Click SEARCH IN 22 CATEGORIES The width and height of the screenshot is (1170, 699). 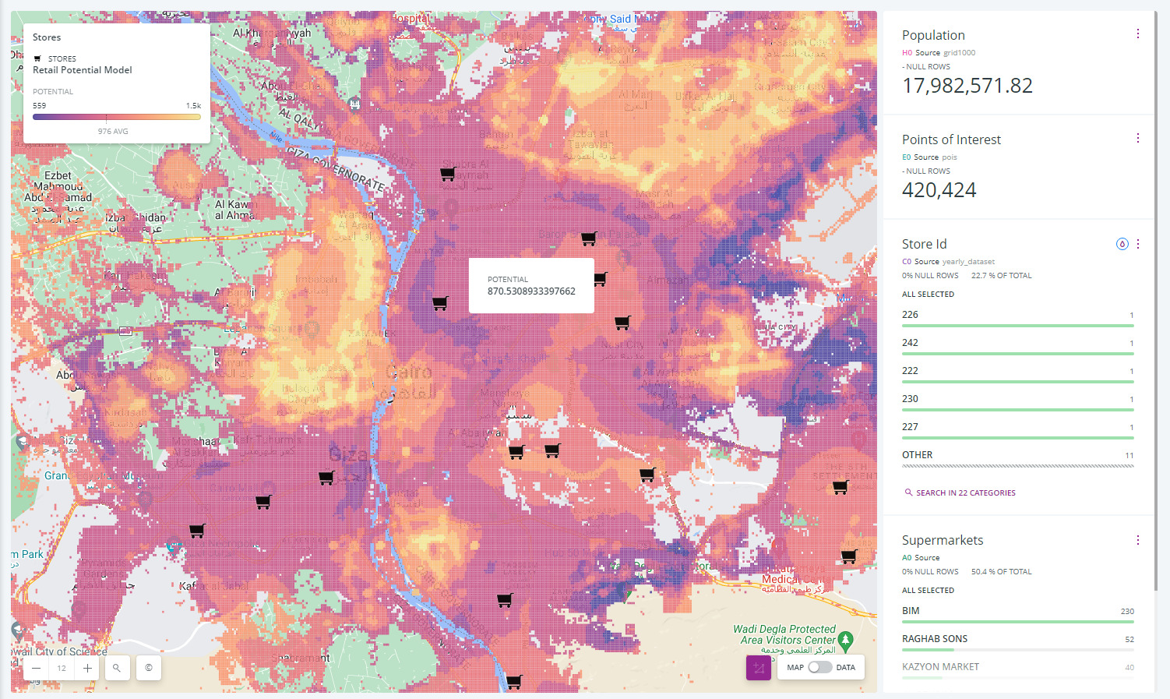[x=966, y=492]
